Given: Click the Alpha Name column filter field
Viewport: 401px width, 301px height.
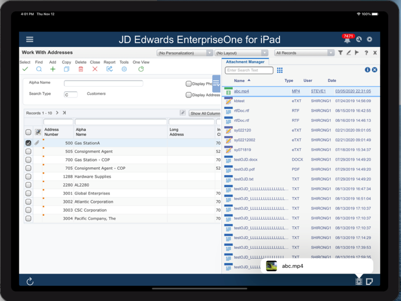Looking at the screenshot, I should [121, 122].
